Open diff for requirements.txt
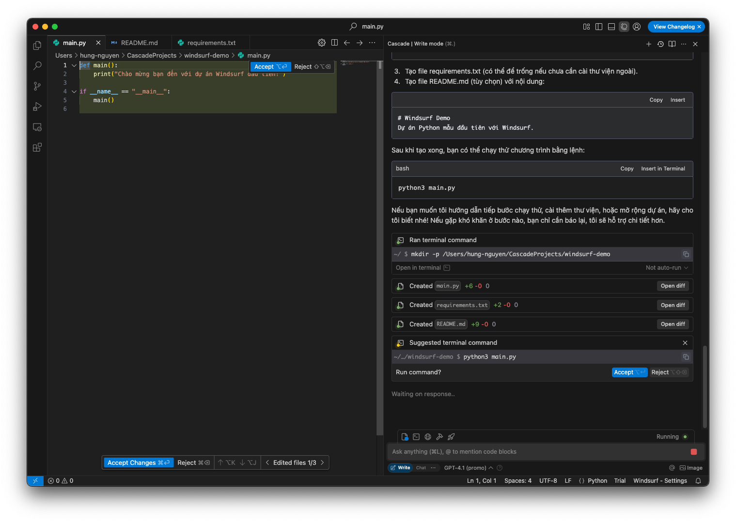This screenshot has height=522, width=736. pos(673,305)
